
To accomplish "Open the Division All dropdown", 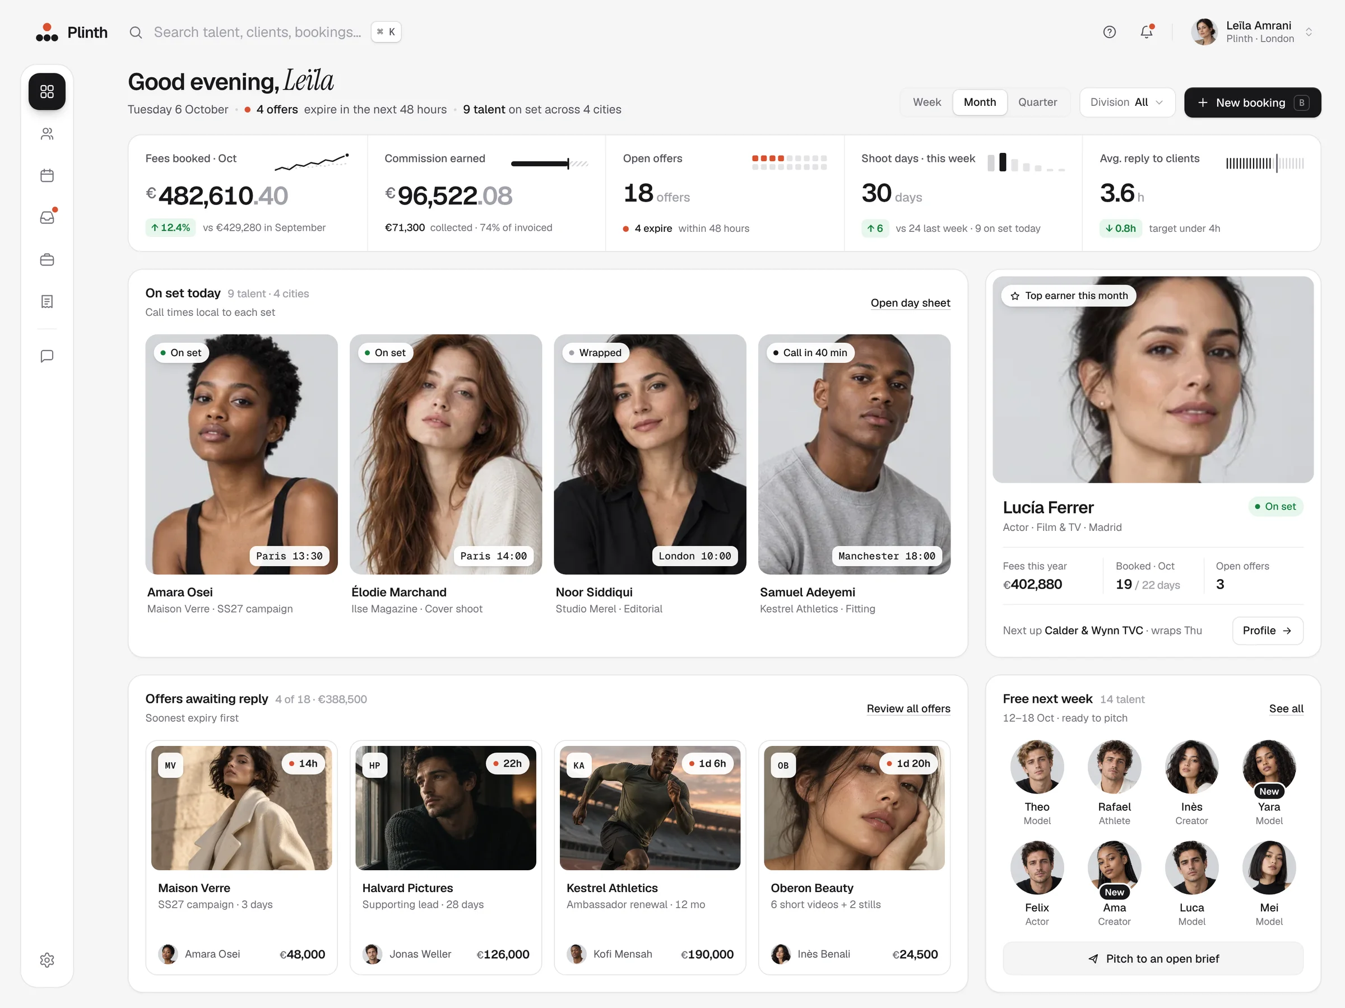I will click(x=1128, y=102).
